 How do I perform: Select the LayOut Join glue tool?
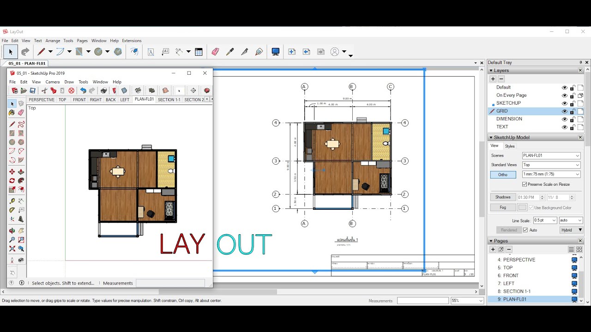click(259, 52)
